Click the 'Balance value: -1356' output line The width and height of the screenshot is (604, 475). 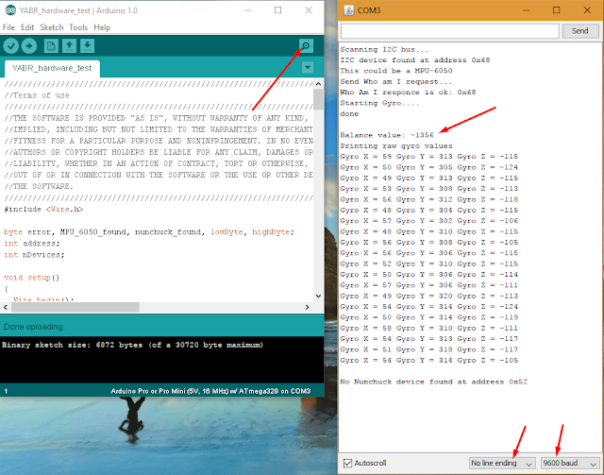click(387, 135)
